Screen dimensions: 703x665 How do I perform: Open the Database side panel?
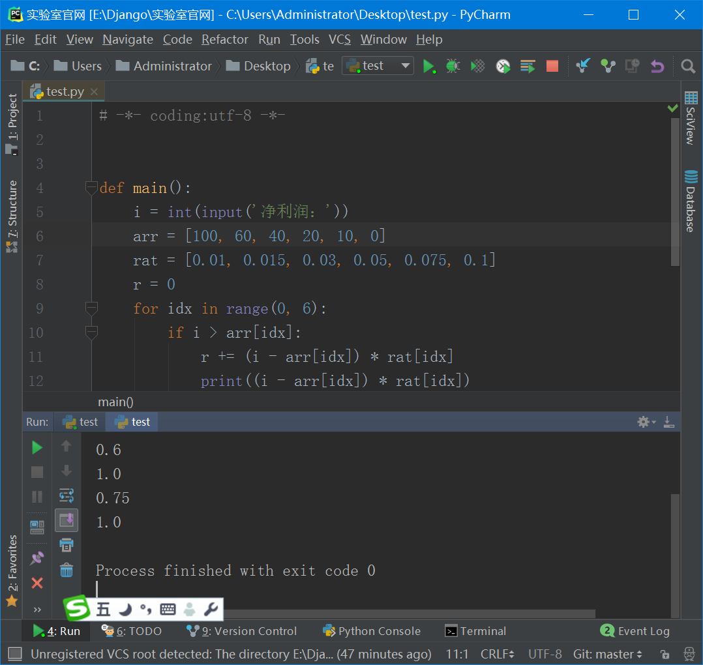click(x=691, y=201)
